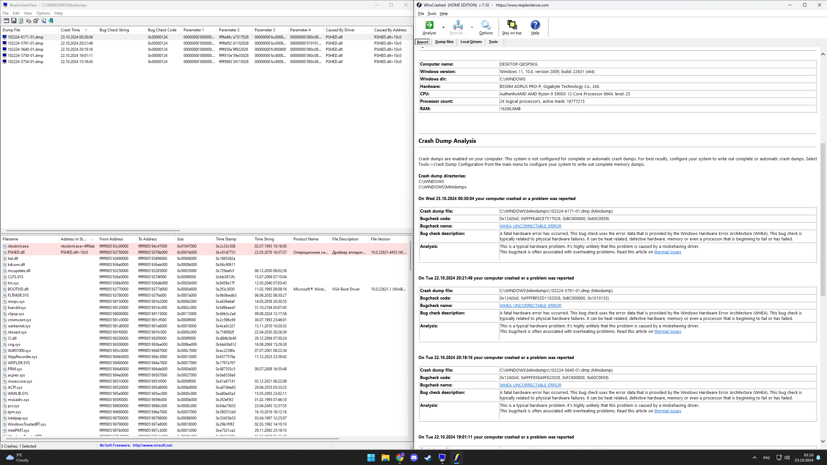Open the Tools menu in WhoCrashed
Screen dimensions: 827x465
(432, 14)
